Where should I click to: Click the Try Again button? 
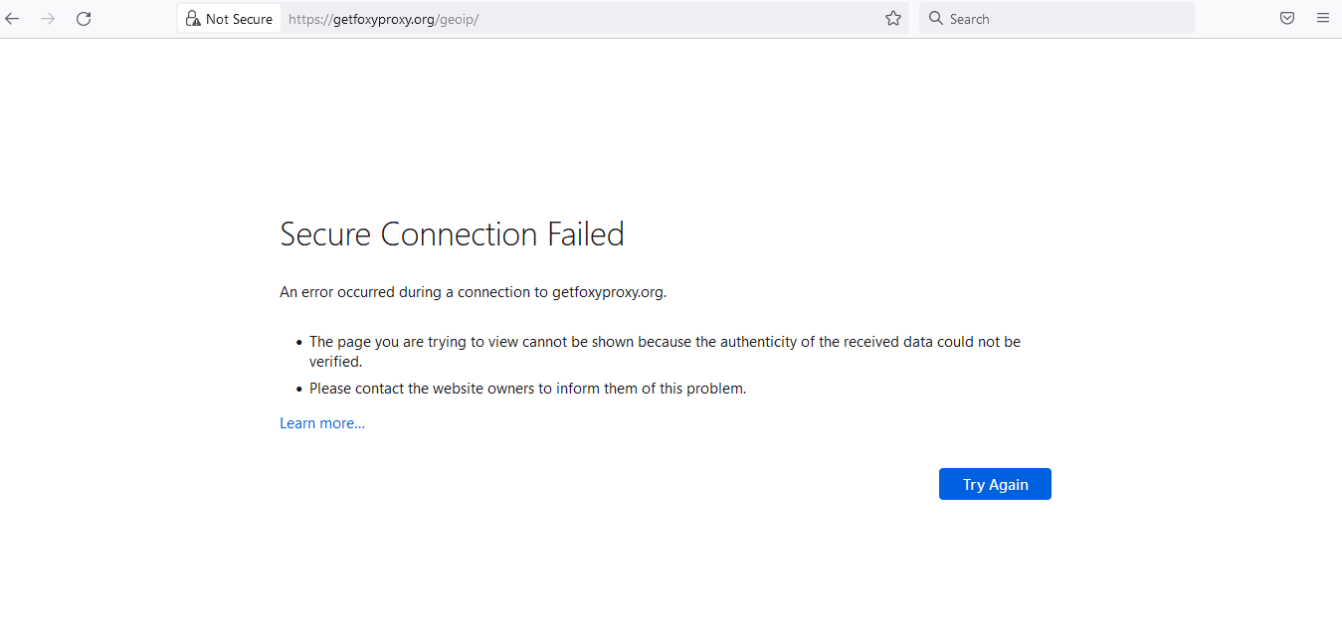[x=995, y=484]
